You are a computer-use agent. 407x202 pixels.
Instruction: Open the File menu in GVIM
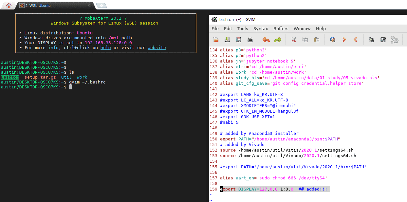pyautogui.click(x=215, y=28)
